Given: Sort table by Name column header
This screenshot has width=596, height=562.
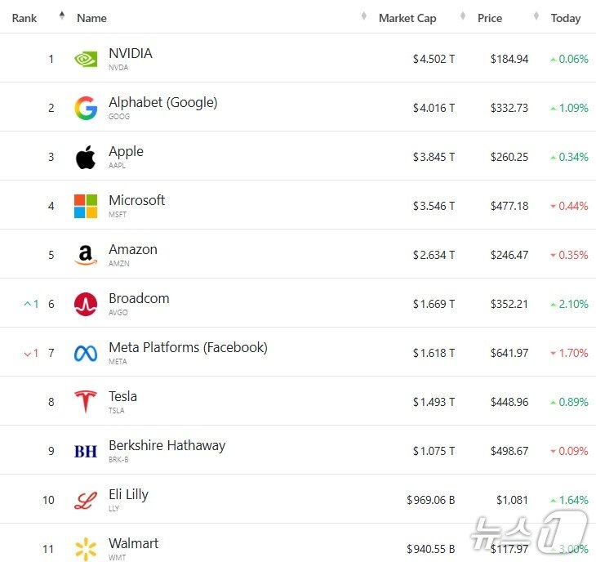Looking at the screenshot, I should 91,18.
